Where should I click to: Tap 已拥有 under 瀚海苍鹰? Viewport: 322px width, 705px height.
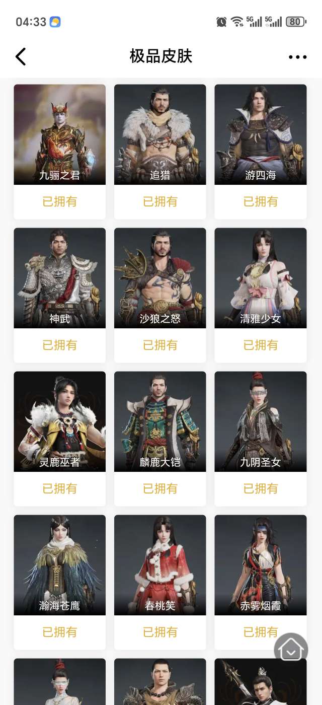tap(60, 632)
